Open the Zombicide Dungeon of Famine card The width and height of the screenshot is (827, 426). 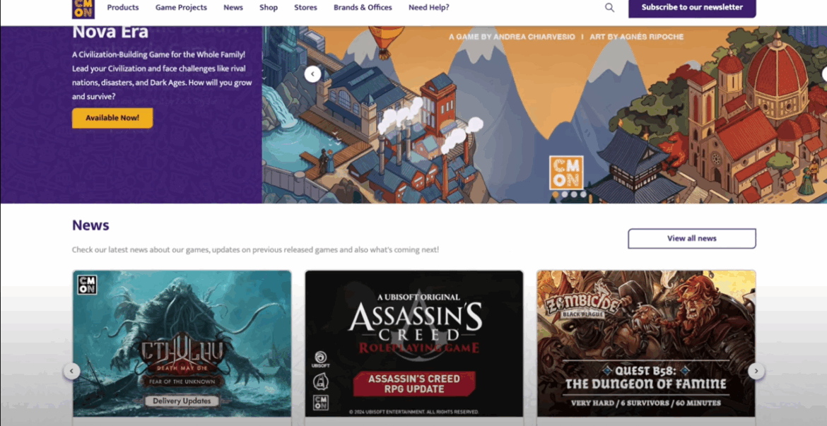pyautogui.click(x=646, y=344)
